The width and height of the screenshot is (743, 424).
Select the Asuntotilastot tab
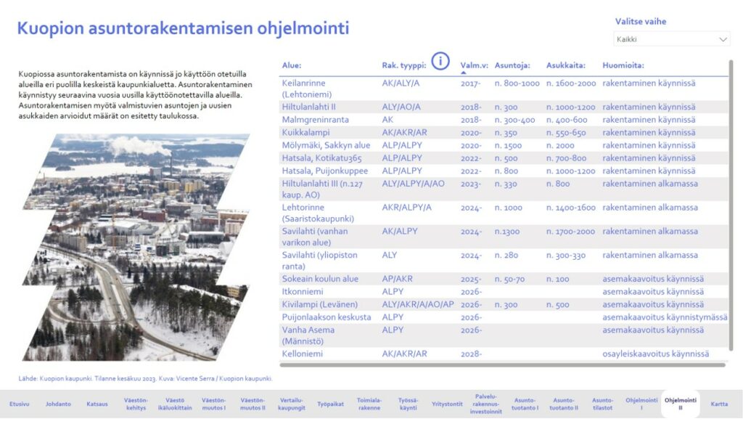pos(602,404)
